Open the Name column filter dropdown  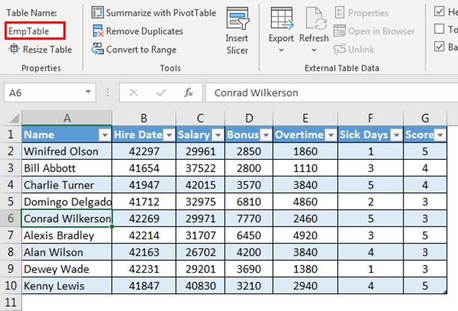click(x=104, y=135)
